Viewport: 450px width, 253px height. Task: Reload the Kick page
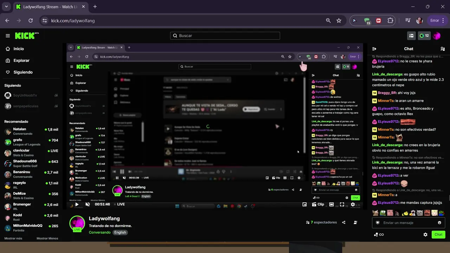click(31, 21)
